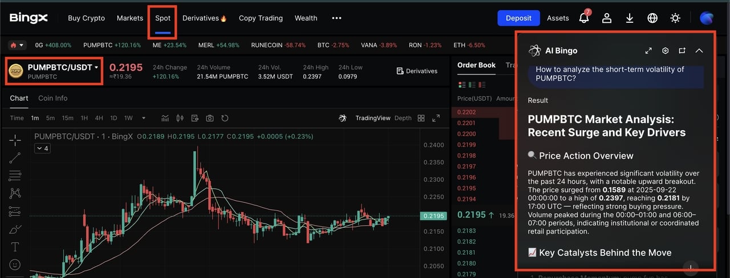Toggle the light/dark theme sun icon

[675, 18]
